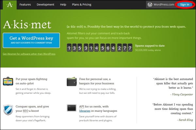Screen dimensions: 196x130
Task: Click 'We're not trying to make a killing' text
Action: click(x=98, y=91)
